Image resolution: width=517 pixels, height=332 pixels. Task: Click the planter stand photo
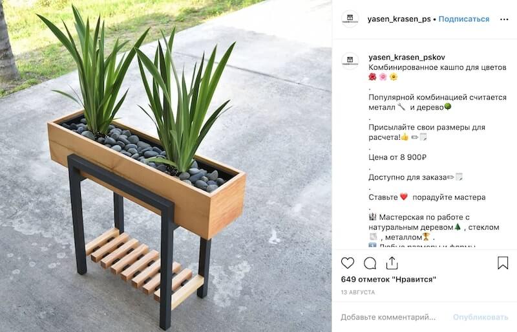pos(166,166)
